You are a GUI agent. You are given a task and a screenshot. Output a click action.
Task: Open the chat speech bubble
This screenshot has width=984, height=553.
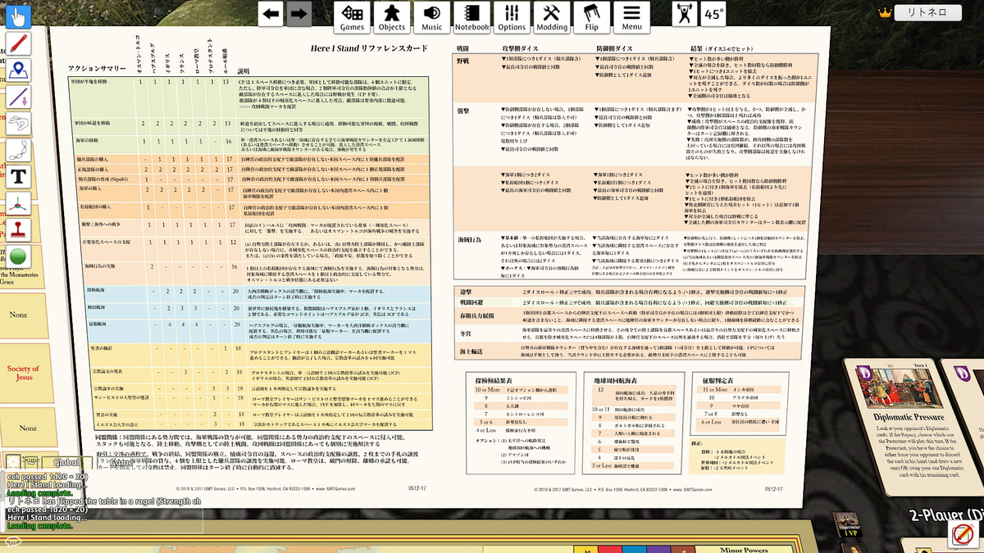(12, 542)
